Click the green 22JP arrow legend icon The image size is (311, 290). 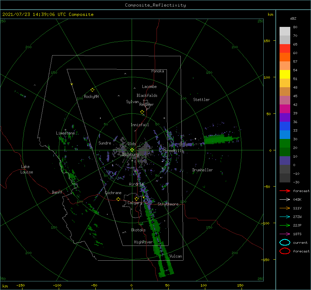tap(285, 225)
